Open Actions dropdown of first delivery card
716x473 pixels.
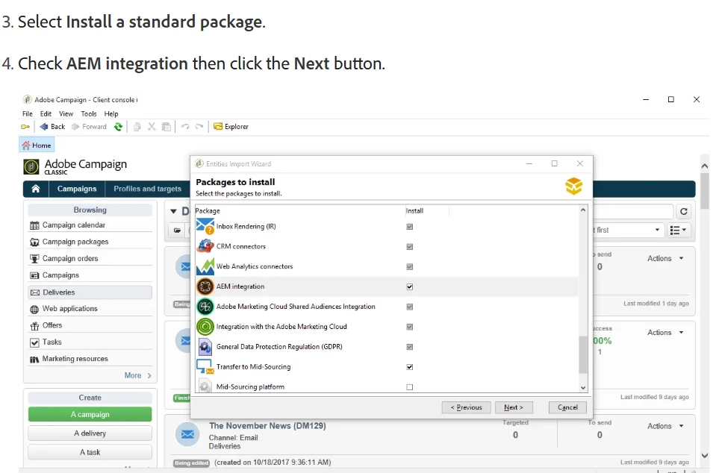[x=665, y=258]
